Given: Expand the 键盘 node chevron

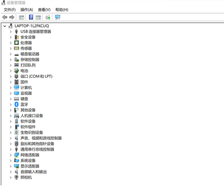Looking at the screenshot, I should click(11, 99).
